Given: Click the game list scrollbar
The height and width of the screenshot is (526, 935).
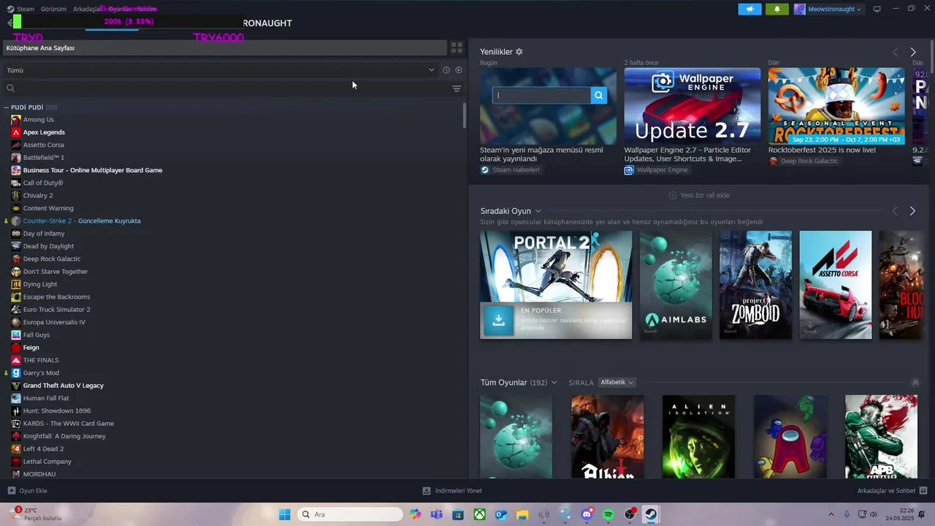Looking at the screenshot, I should (x=465, y=115).
